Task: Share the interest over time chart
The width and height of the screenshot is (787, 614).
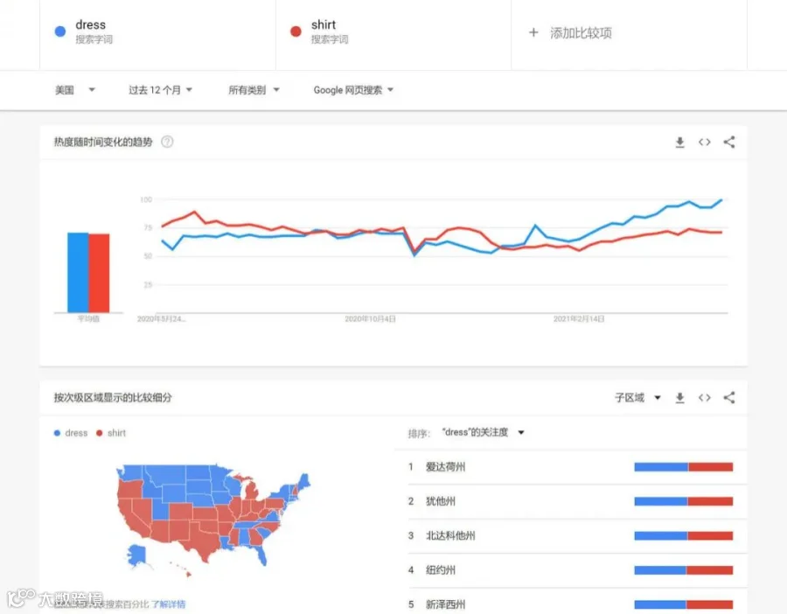Action: 728,142
